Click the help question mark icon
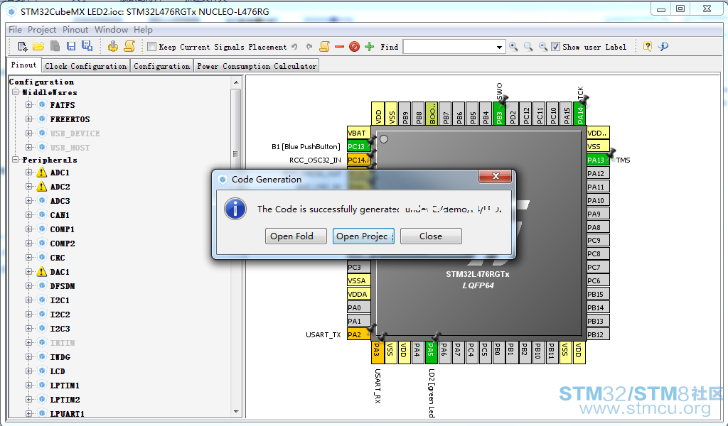Screen dimensions: 728x426 (x=647, y=46)
